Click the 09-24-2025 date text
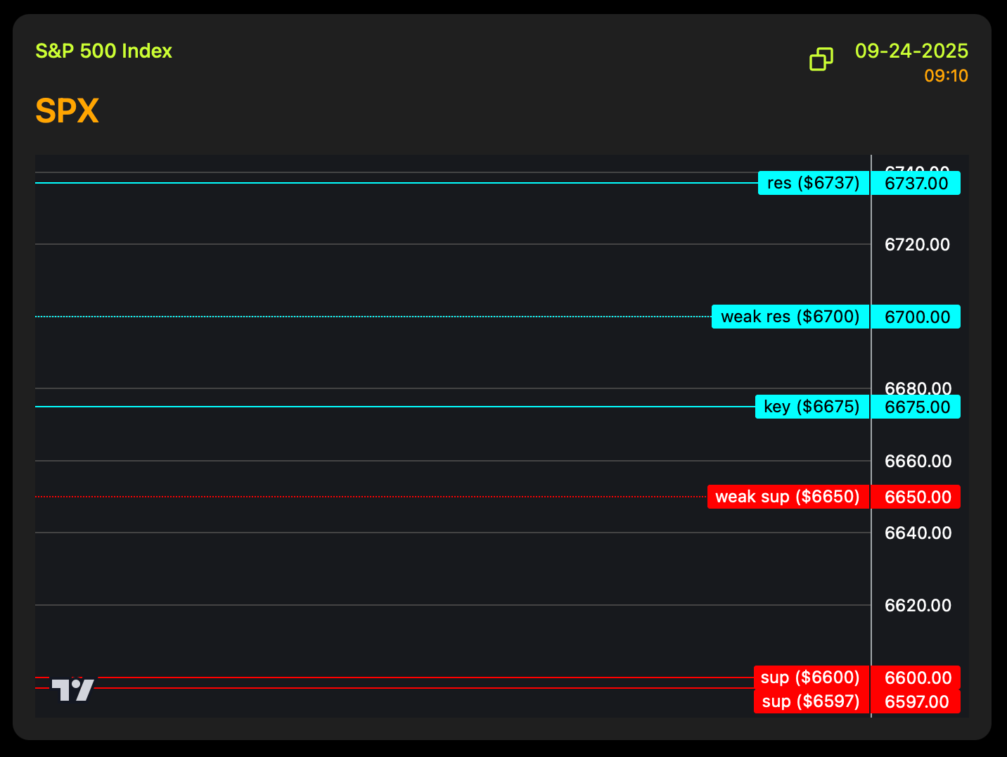The width and height of the screenshot is (1007, 757). point(911,51)
